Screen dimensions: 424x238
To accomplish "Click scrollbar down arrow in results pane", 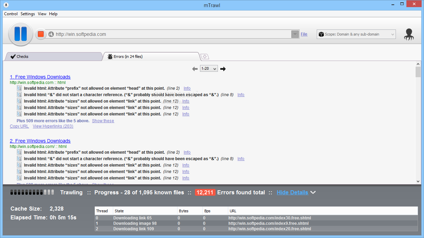I will [x=418, y=181].
